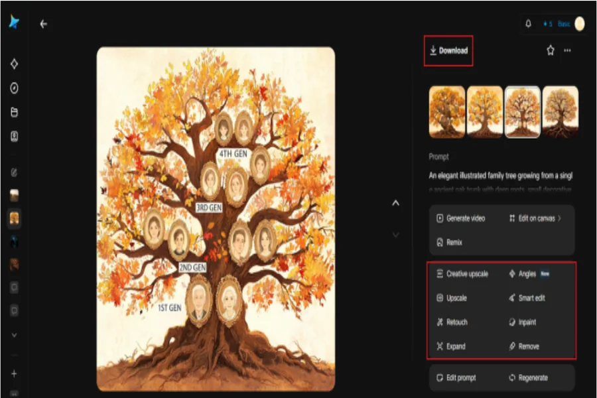This screenshot has height=398, width=597.
Task: Open the diamond sparkle sidebar icon
Action: pyautogui.click(x=14, y=64)
